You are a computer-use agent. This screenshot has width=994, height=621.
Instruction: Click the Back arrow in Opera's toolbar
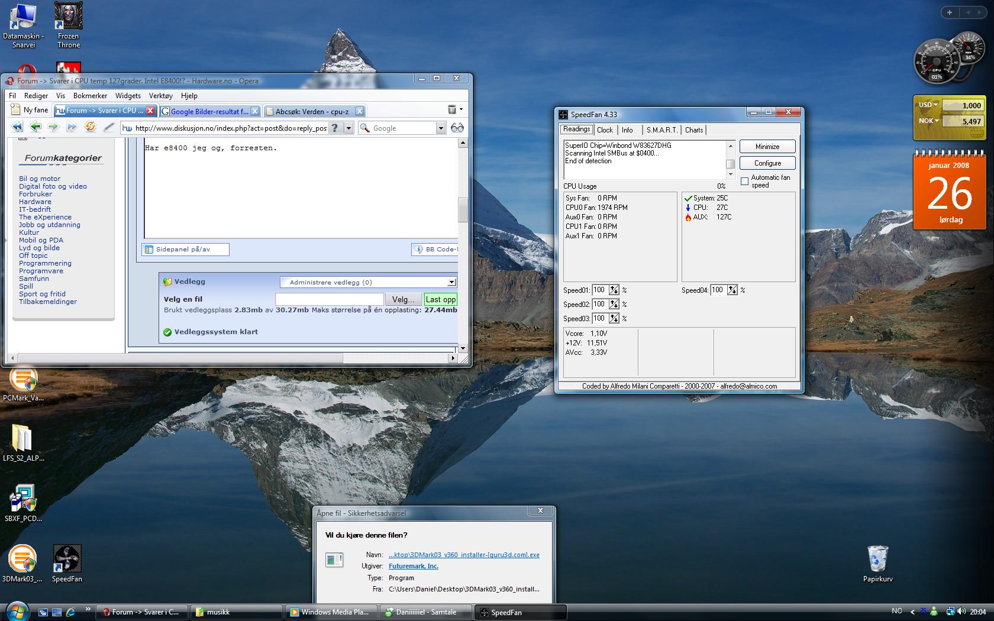(x=35, y=127)
